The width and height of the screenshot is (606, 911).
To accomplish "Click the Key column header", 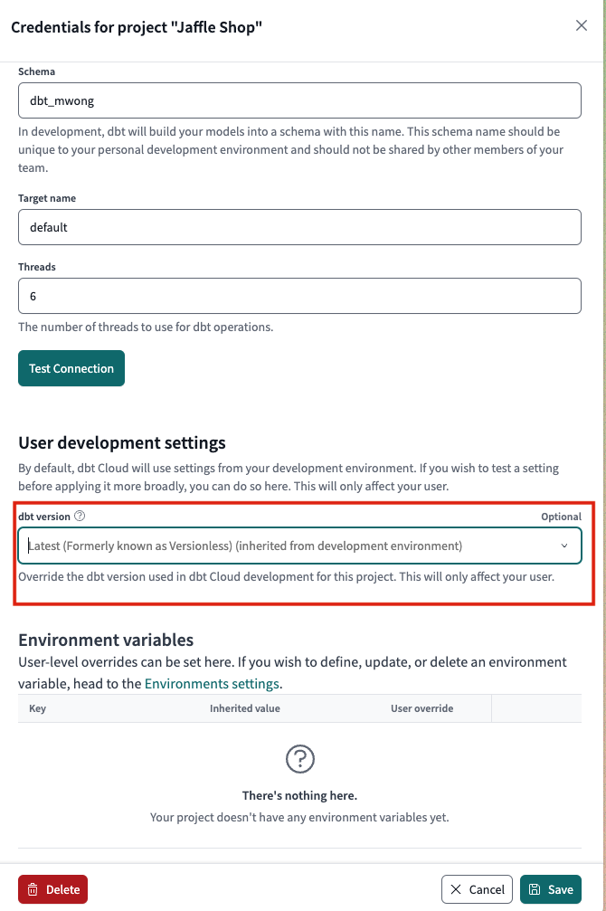I will coord(37,708).
